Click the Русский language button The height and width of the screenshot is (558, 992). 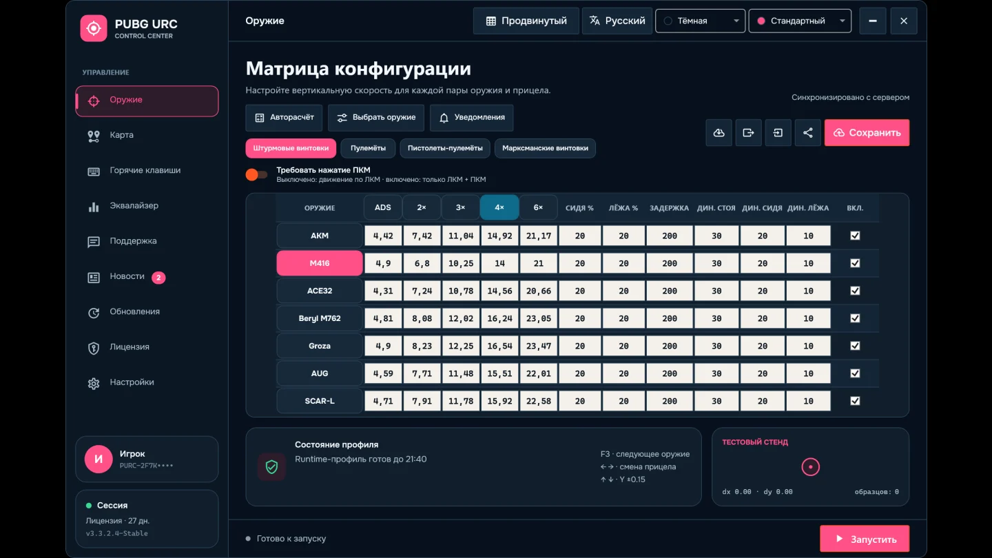(x=617, y=21)
